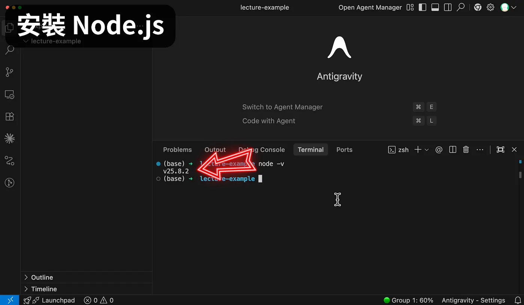
Task: Kill terminal with trash icon
Action: point(466,150)
